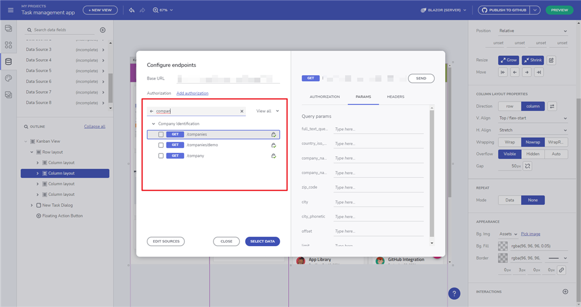The width and height of the screenshot is (581, 307).
Task: Add a new data source with plus icon
Action: pos(102,30)
